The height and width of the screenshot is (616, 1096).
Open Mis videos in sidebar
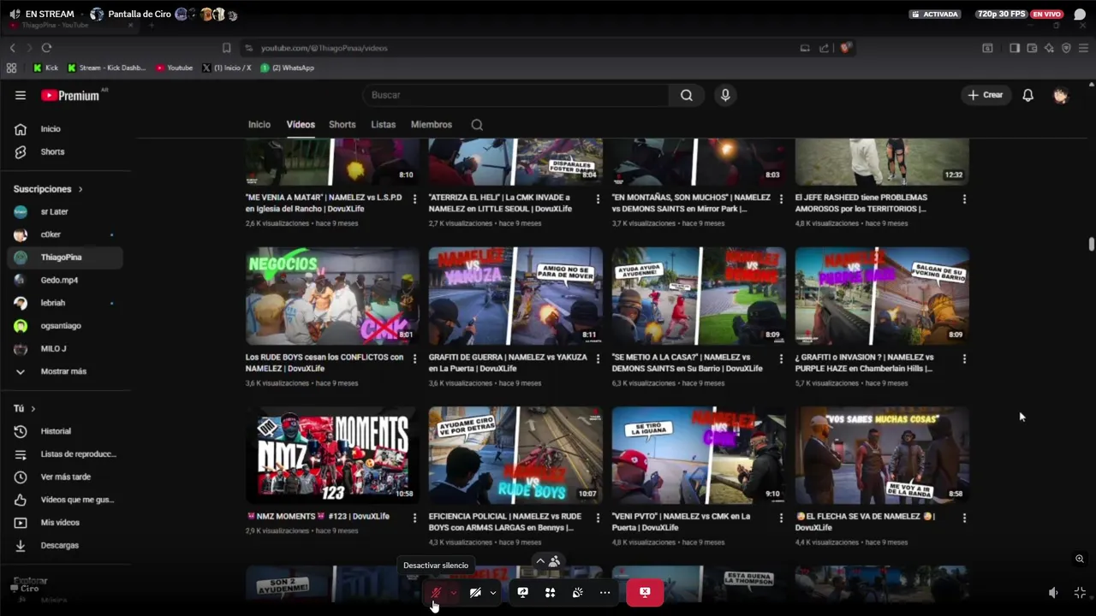pyautogui.click(x=65, y=523)
